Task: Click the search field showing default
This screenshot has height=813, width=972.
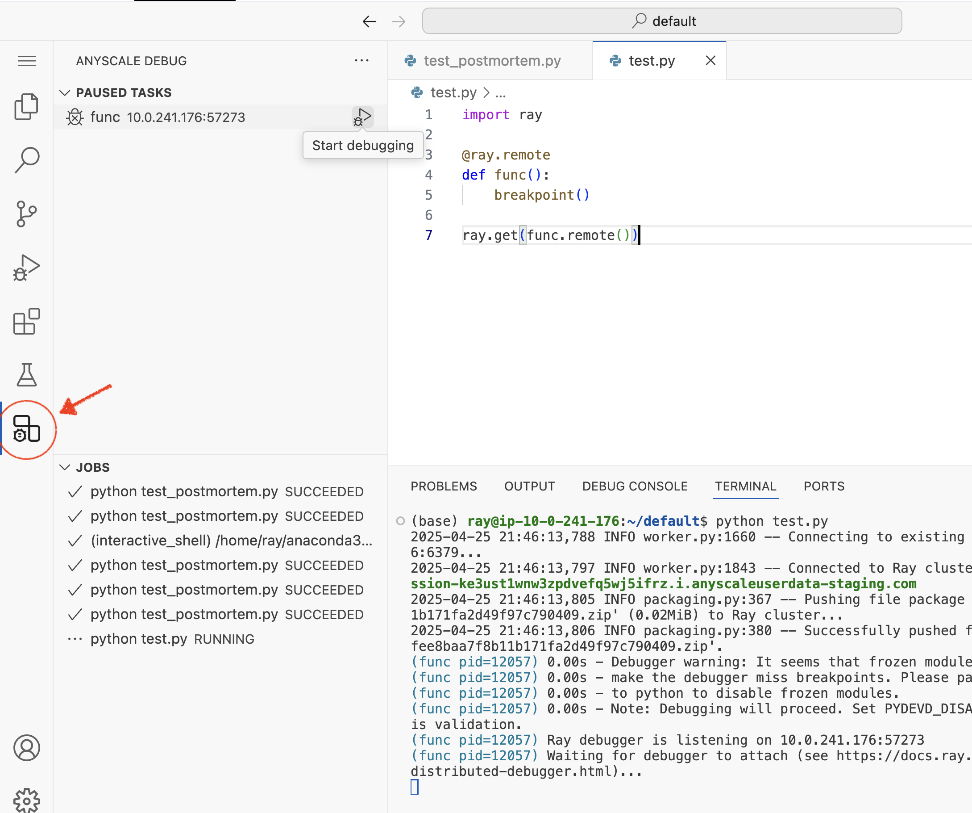Action: click(x=662, y=21)
